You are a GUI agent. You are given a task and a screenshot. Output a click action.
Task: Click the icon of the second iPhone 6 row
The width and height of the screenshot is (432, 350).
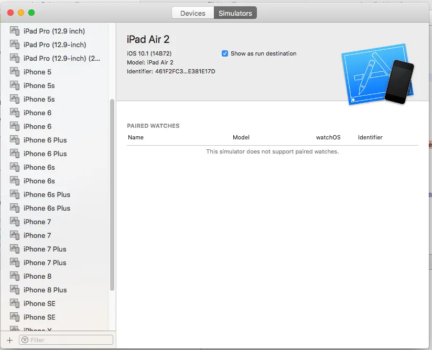pos(15,126)
